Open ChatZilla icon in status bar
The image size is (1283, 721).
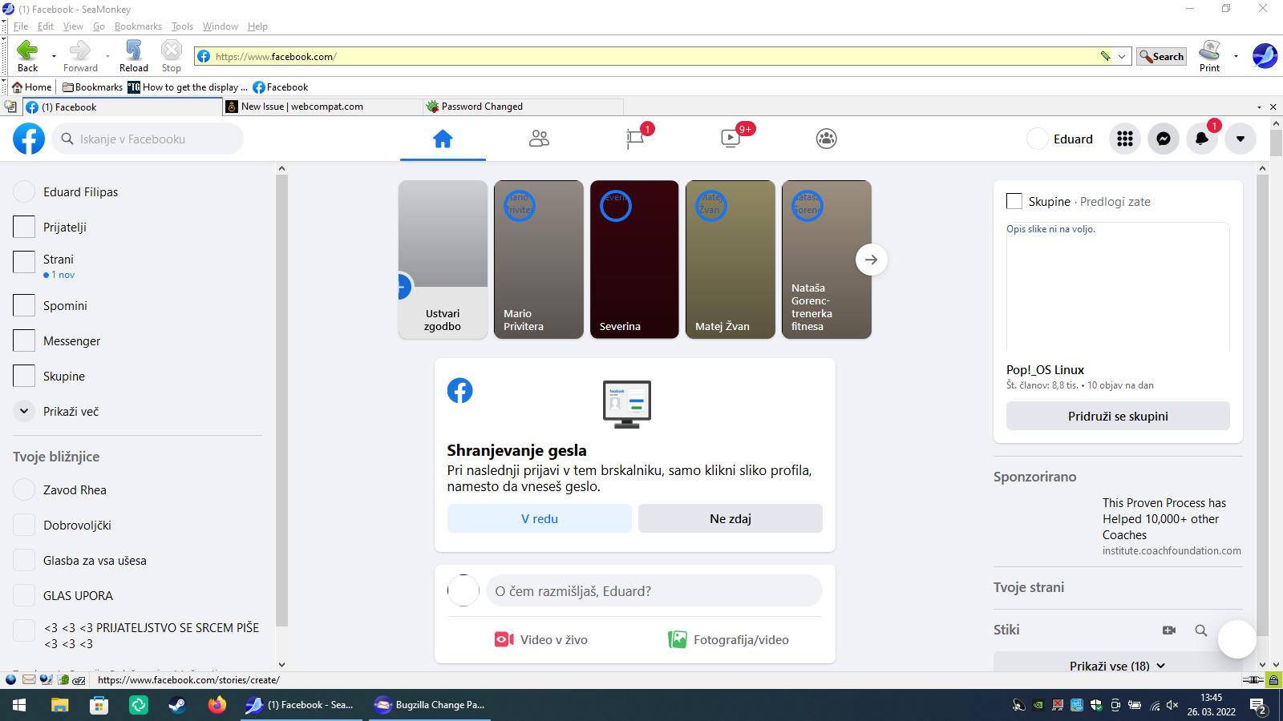click(x=79, y=680)
